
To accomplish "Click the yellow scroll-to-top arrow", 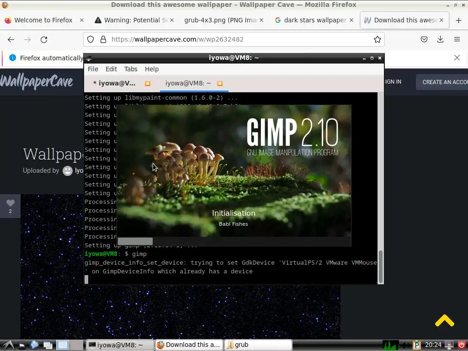I will 444,320.
